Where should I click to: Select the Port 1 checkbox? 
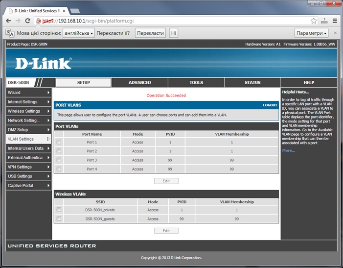click(x=59, y=142)
